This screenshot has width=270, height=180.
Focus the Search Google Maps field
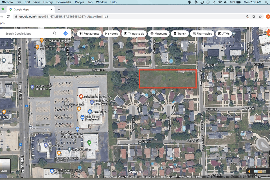click(x=28, y=33)
